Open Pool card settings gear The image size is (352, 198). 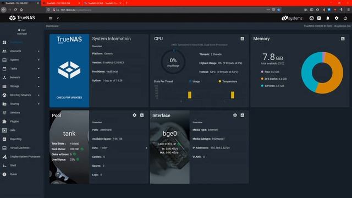coord(134,115)
